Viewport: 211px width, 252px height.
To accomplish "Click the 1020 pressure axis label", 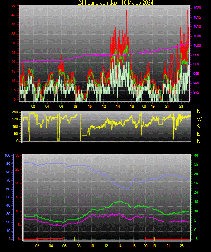I will coord(197,8).
